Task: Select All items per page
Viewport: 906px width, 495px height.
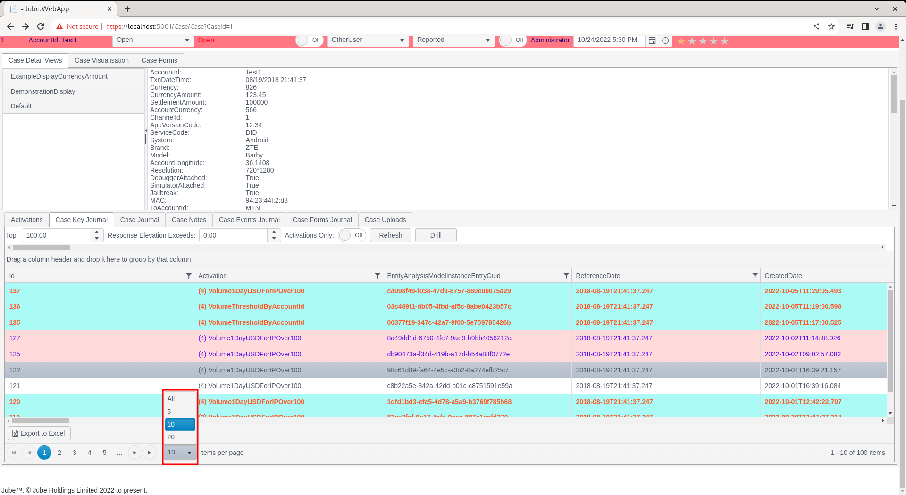Action: coord(180,399)
